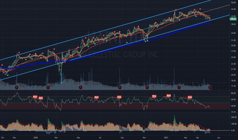This screenshot has width=238, height=140.
Task: Select the Bear divergence label near July 2020
Action: pyautogui.click(x=97, y=97)
